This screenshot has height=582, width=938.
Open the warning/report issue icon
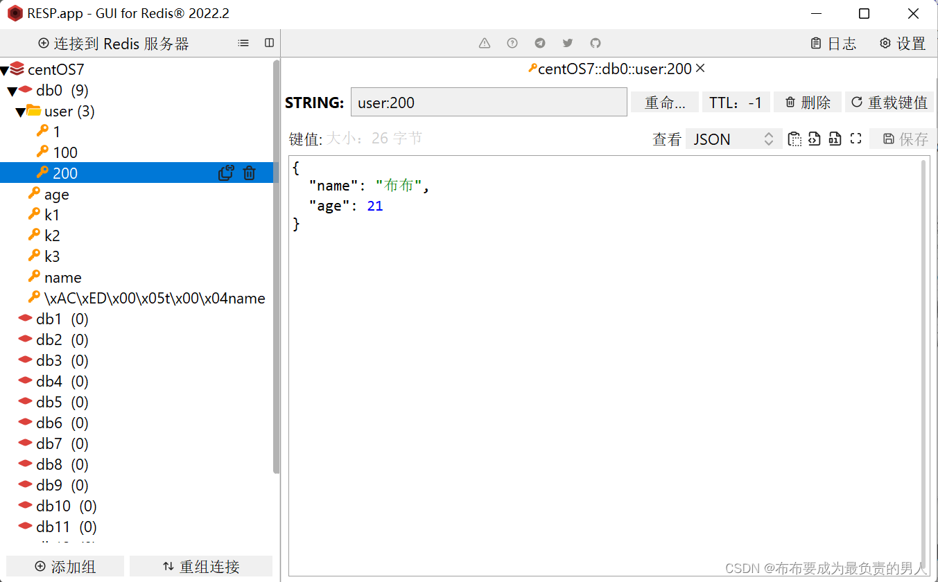point(485,43)
